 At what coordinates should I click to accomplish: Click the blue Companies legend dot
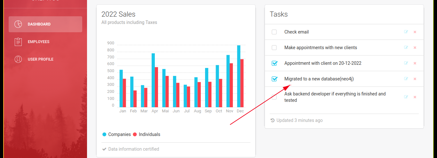coord(104,134)
